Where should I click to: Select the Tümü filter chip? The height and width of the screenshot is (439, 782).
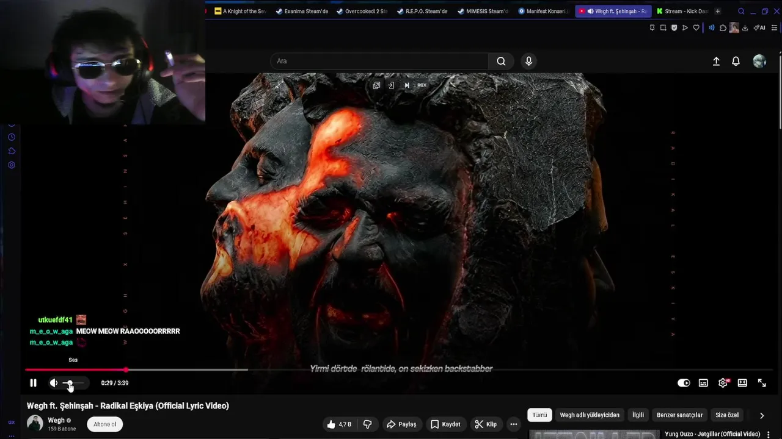pos(539,415)
